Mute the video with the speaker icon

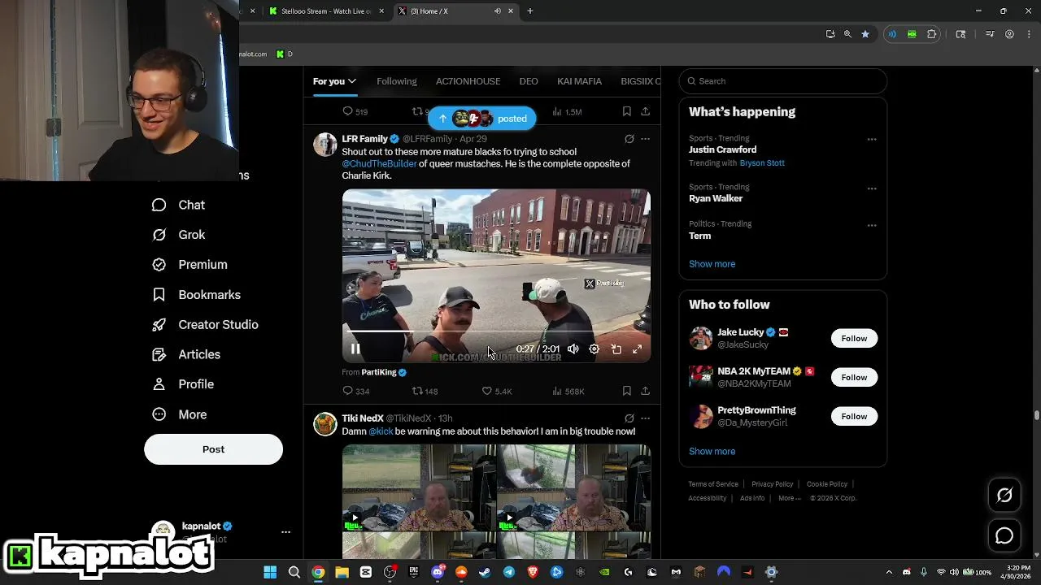pos(573,349)
